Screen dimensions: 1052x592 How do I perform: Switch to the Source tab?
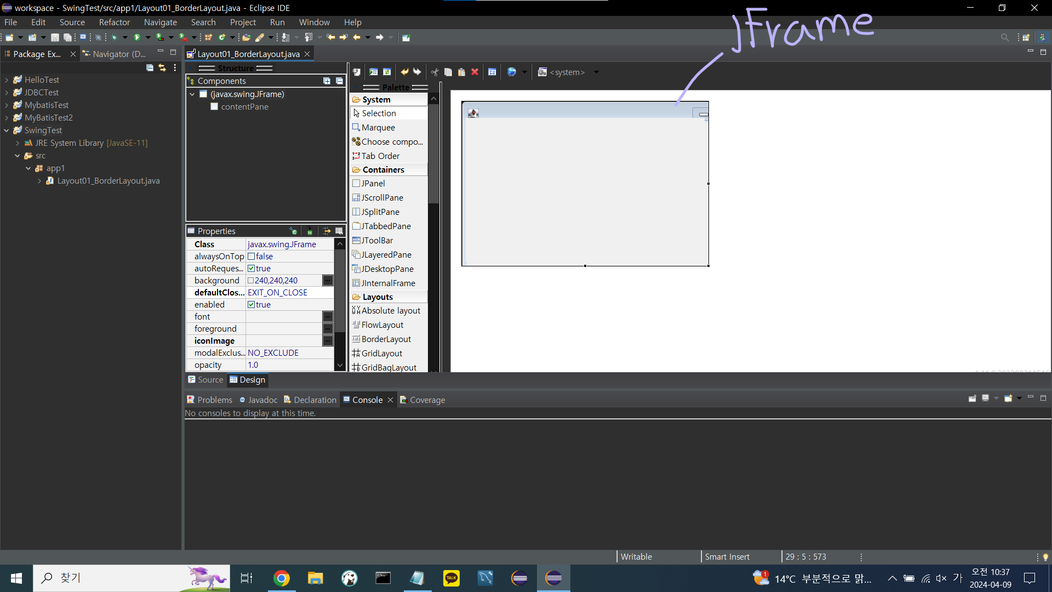pyautogui.click(x=205, y=380)
